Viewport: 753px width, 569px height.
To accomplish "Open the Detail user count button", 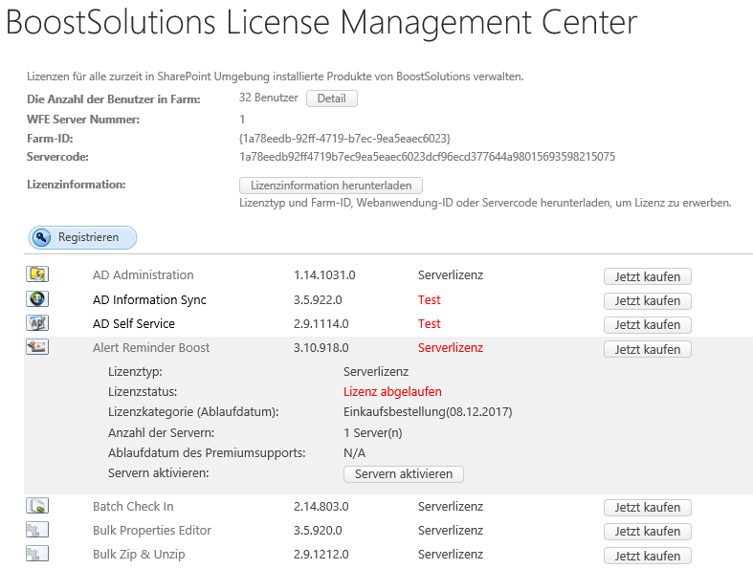I will [x=332, y=98].
